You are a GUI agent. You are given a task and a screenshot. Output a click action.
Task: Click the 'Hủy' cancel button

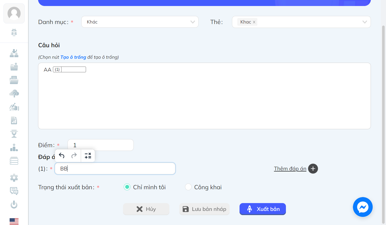(x=146, y=209)
